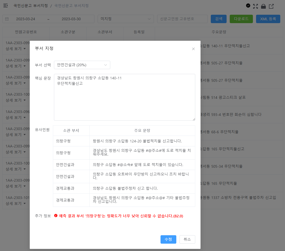Enter fullscreen with the expand arrows icon
Viewport: 285px width, 251px height.
256,6
